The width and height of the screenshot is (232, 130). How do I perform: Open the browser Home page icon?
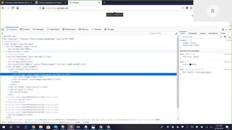(x=18, y=8)
